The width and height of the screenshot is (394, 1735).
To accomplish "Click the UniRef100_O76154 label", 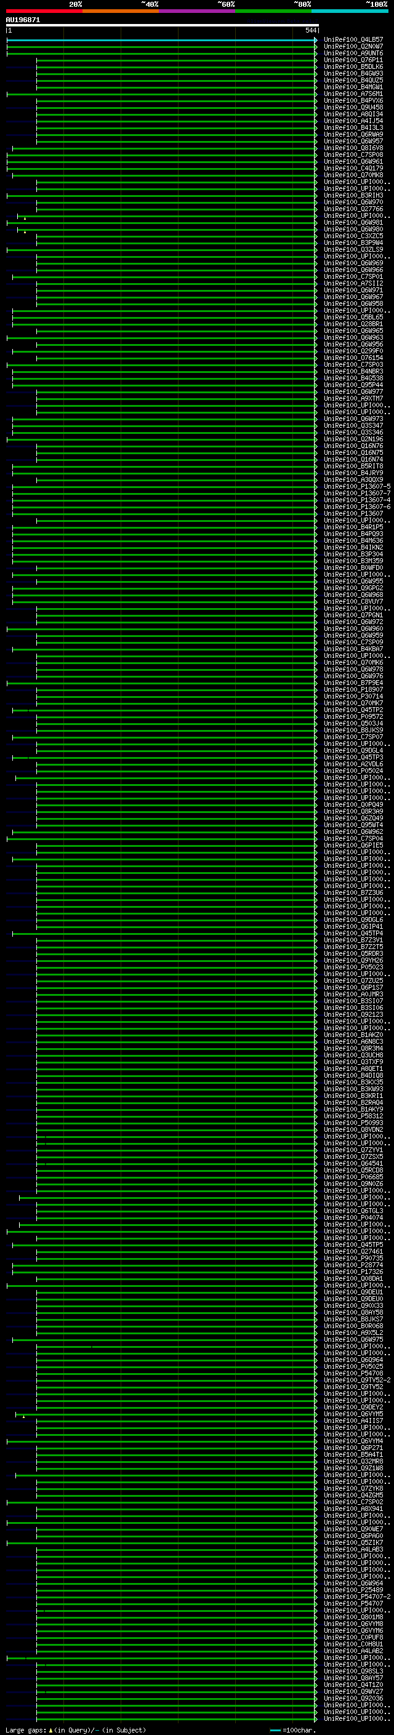I will click(353, 358).
